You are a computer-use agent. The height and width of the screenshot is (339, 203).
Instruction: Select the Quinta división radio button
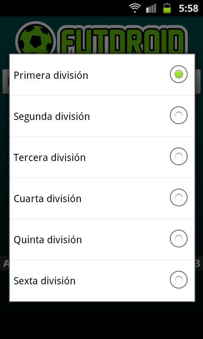(x=178, y=239)
